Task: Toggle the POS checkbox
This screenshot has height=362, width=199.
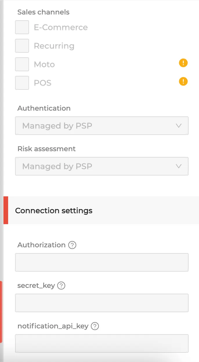Action: pyautogui.click(x=22, y=83)
